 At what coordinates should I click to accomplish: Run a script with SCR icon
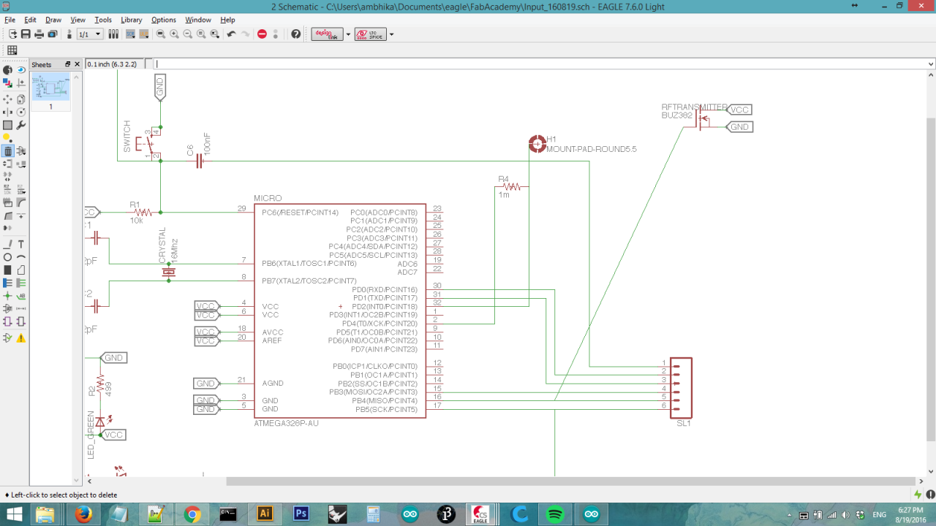pos(130,34)
